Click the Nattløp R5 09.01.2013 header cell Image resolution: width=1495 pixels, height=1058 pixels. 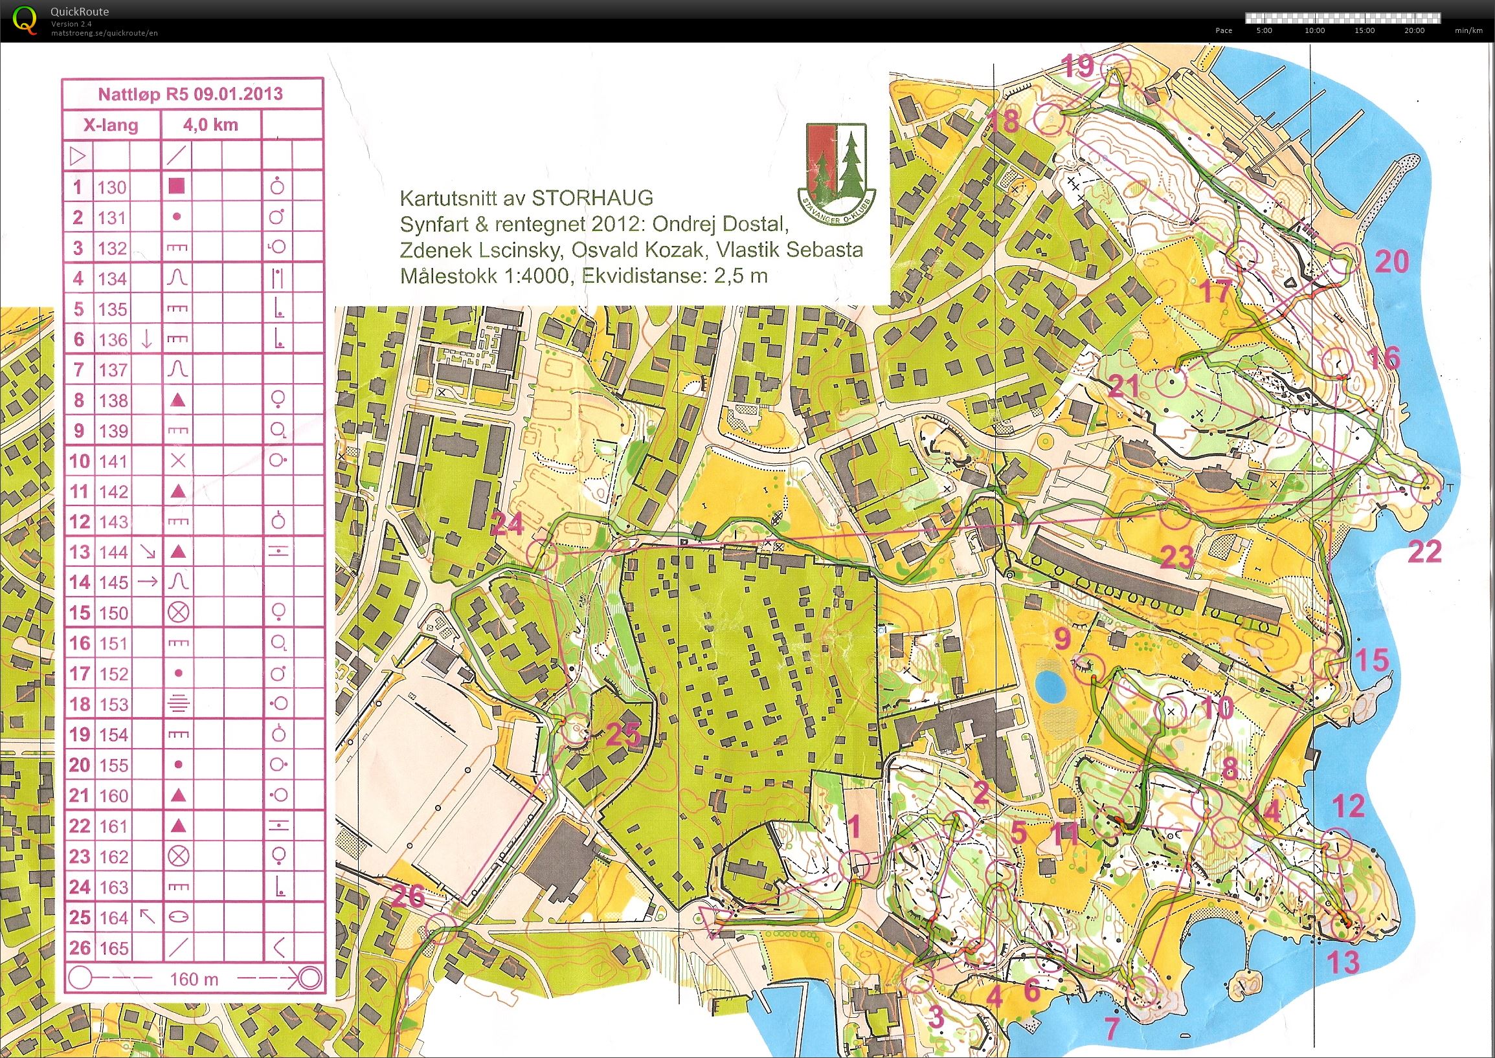pos(190,94)
